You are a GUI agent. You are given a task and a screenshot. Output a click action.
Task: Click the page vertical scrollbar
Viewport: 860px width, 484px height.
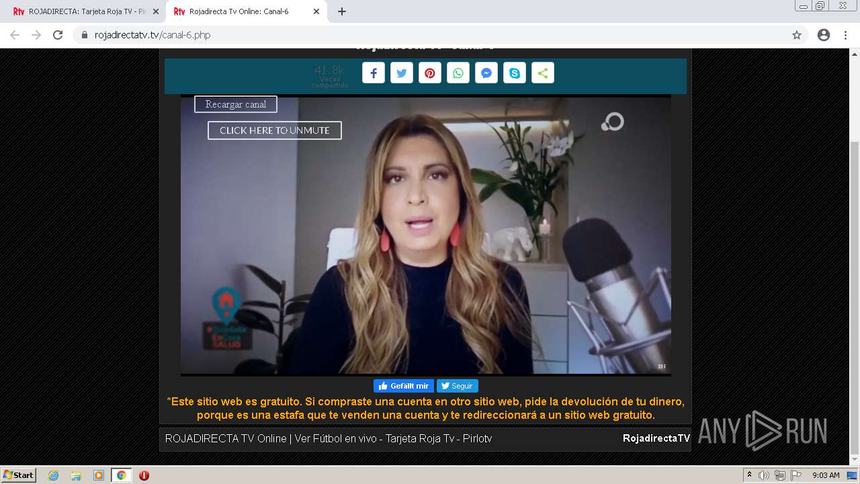[855, 298]
